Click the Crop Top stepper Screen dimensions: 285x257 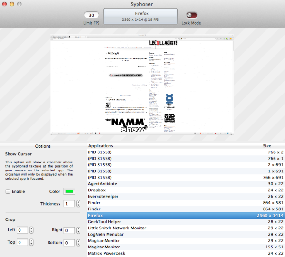click(31, 242)
